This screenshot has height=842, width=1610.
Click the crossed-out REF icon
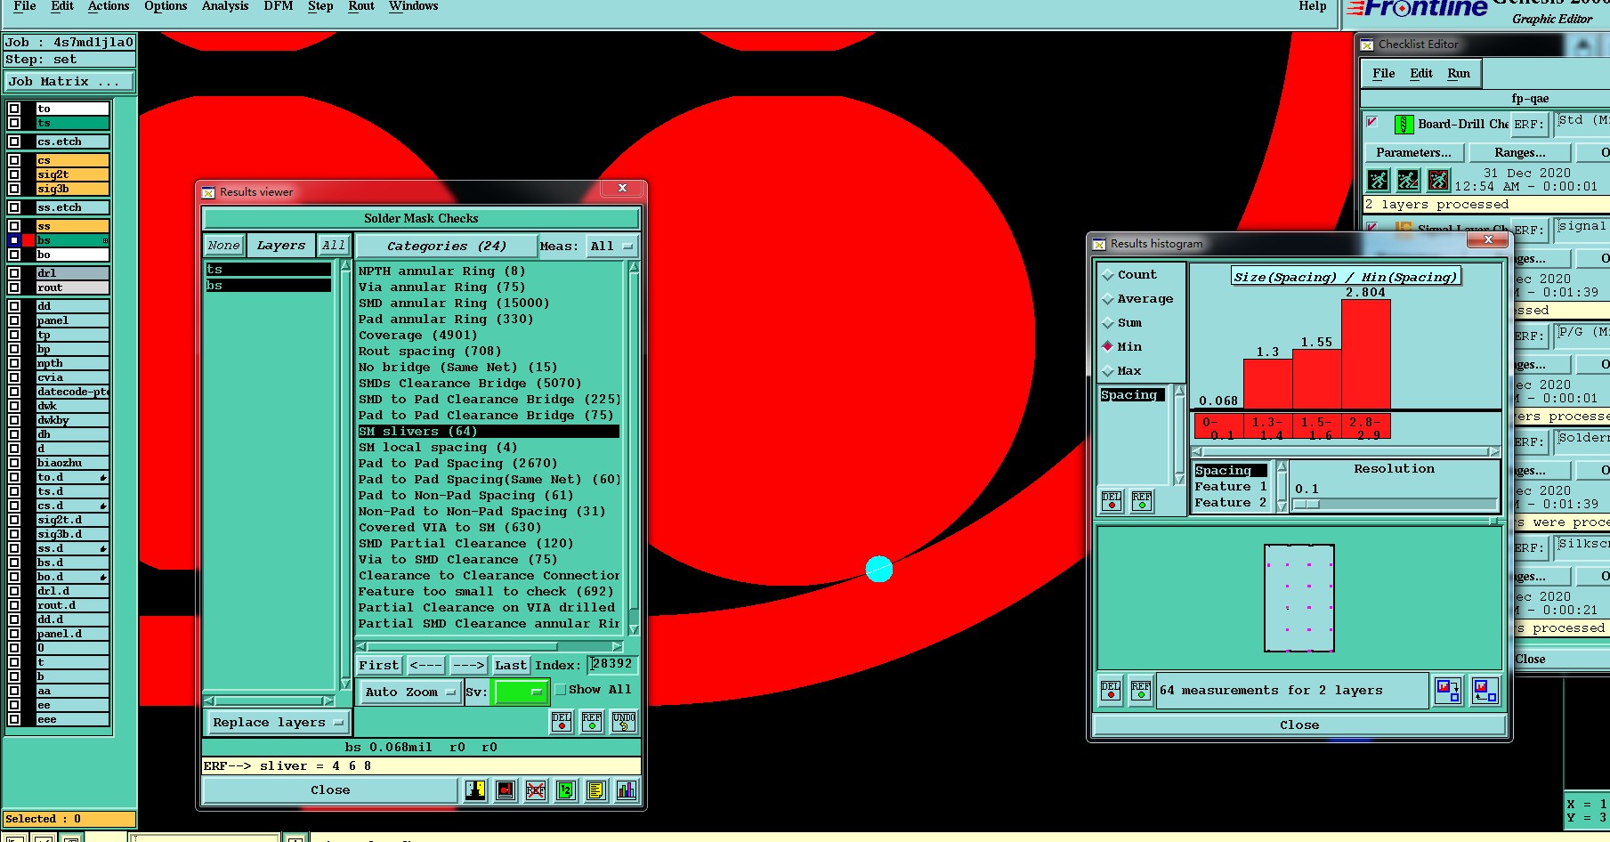[x=536, y=789]
